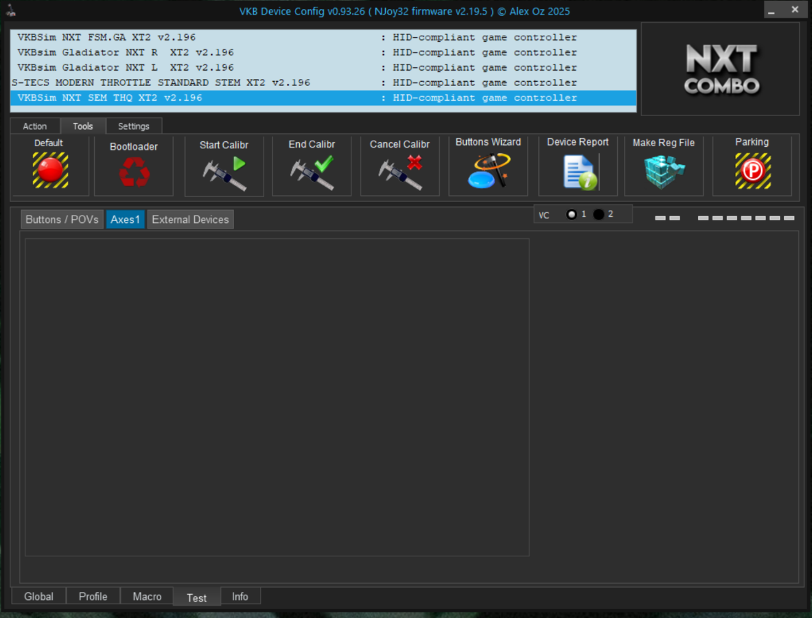Abort calibration with Cancel Calibr icon
812x618 pixels.
click(399, 173)
